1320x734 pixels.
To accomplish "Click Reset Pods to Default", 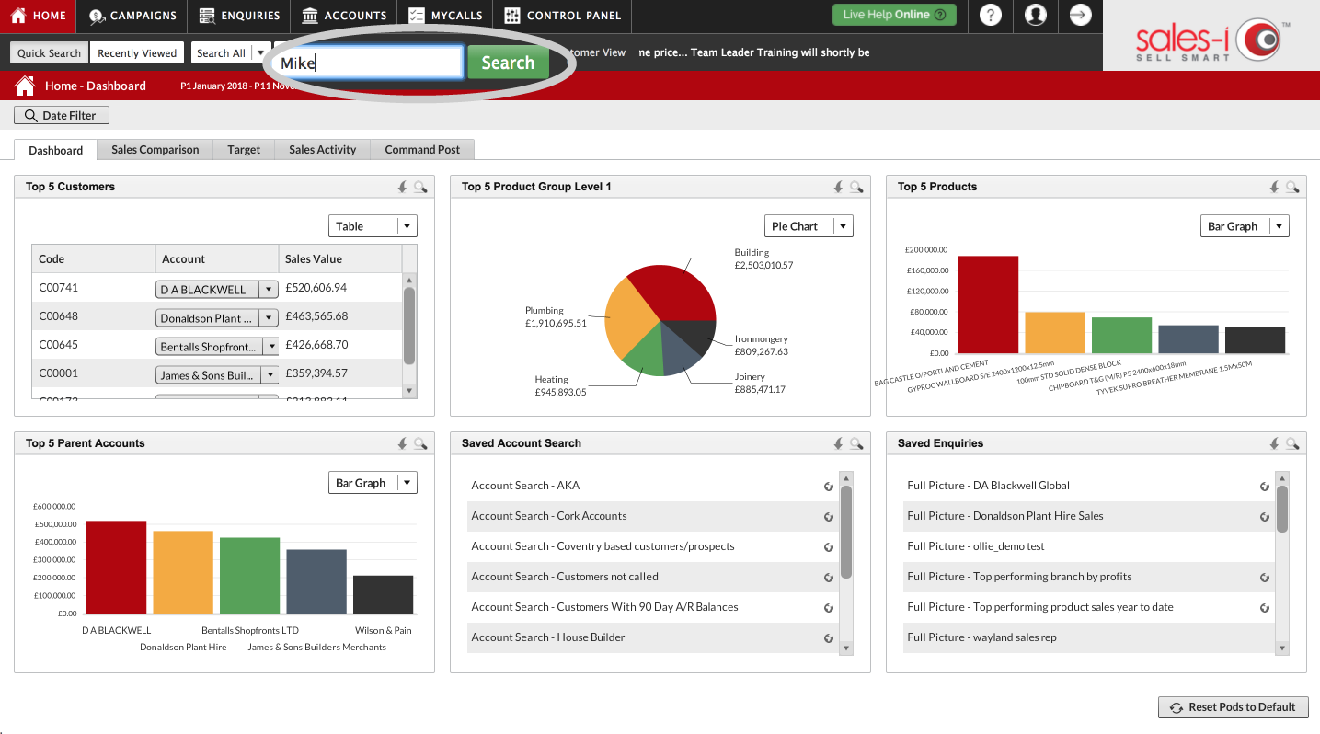I will (x=1234, y=707).
